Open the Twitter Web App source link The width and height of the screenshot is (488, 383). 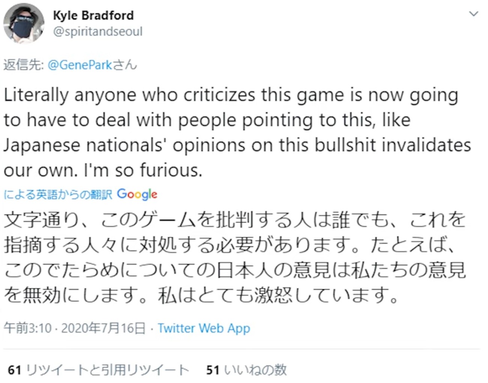click(203, 328)
